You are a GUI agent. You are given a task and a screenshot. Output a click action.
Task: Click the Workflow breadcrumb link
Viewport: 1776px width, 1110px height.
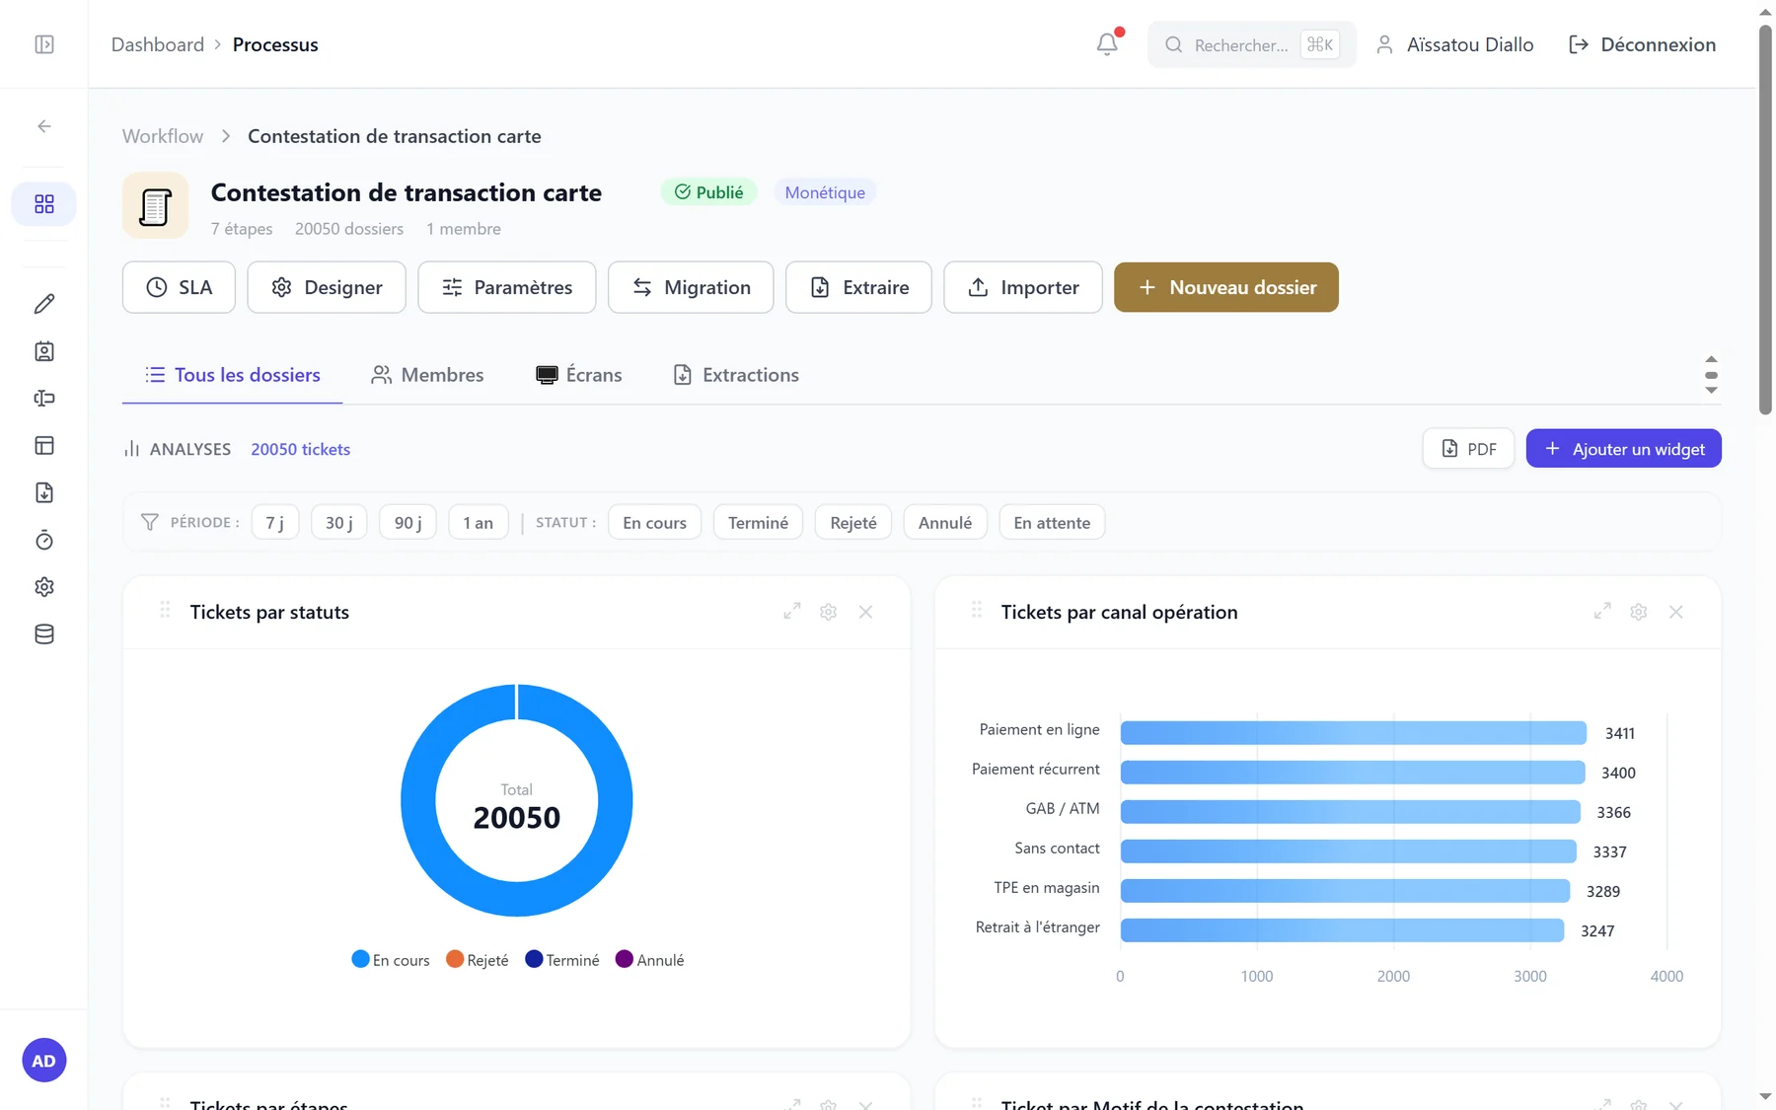click(x=163, y=136)
